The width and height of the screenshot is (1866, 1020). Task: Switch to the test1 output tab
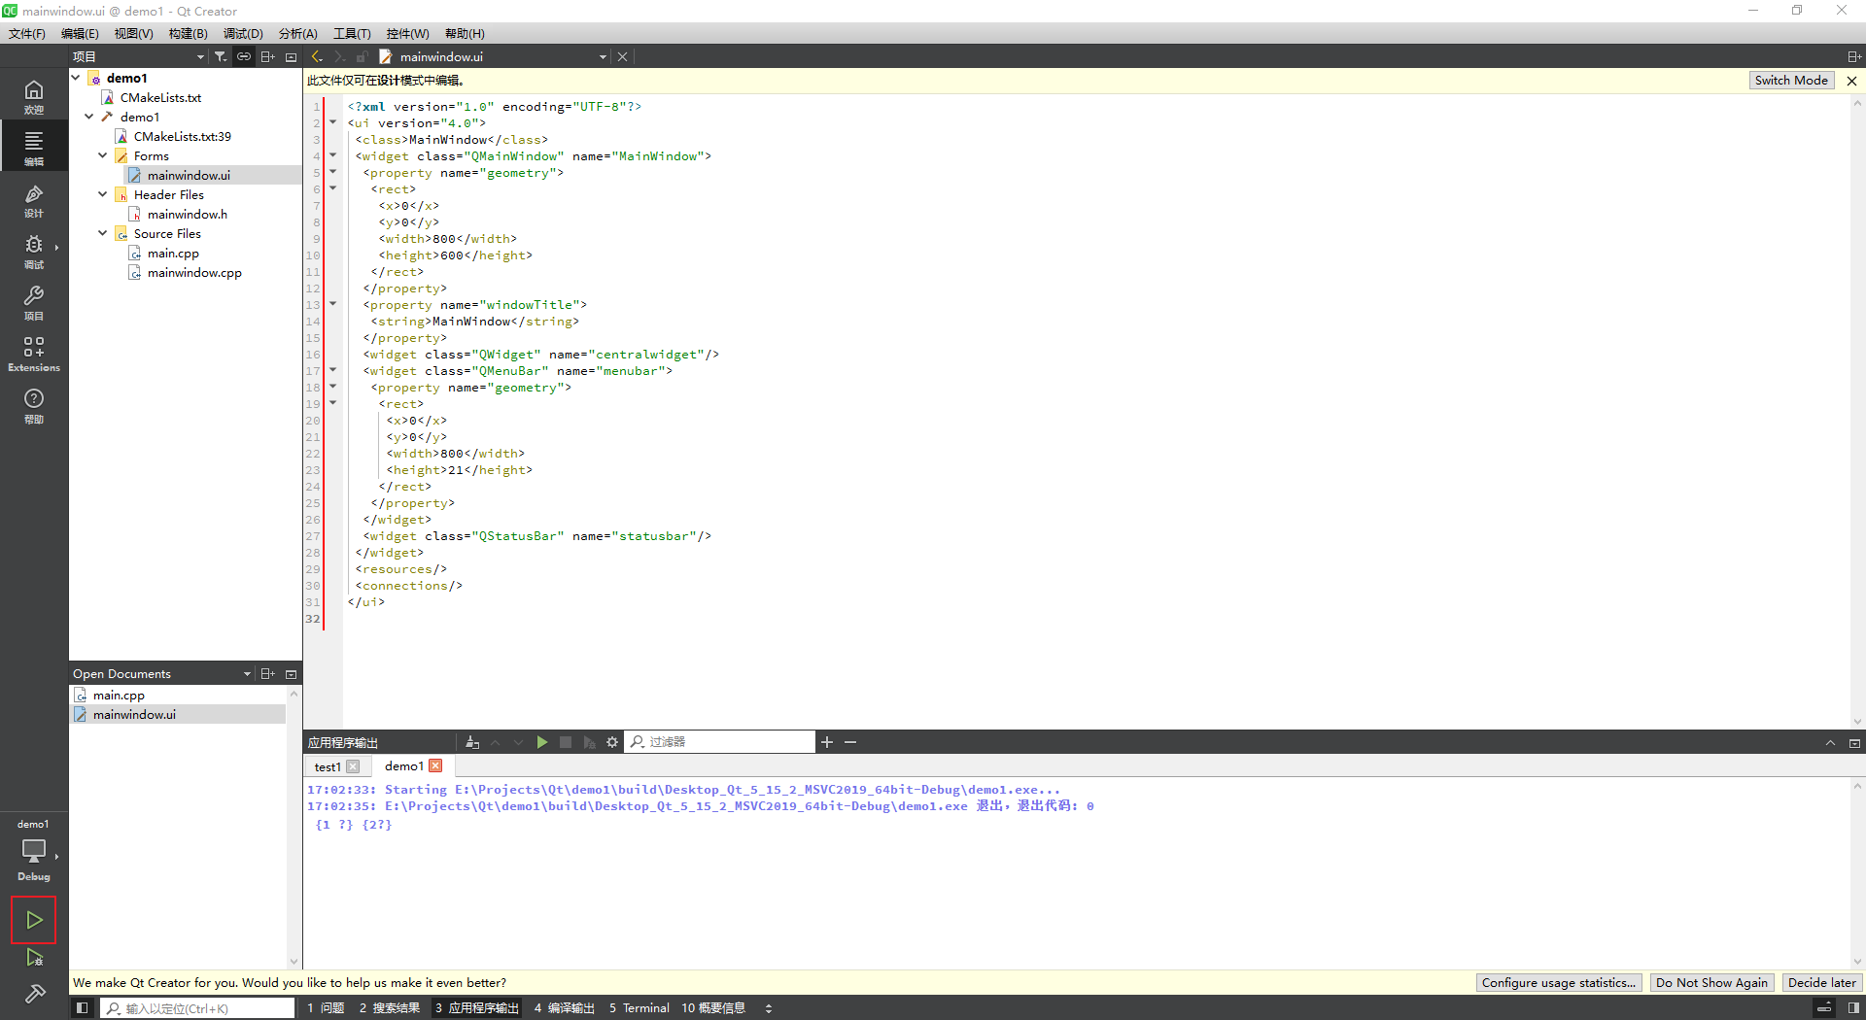(x=328, y=766)
